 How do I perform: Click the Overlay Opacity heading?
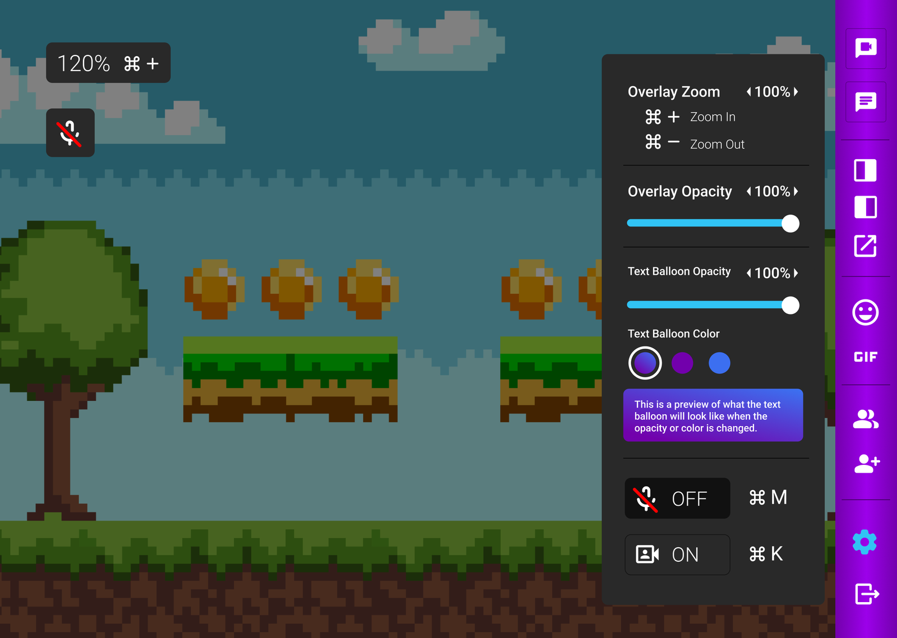point(680,192)
